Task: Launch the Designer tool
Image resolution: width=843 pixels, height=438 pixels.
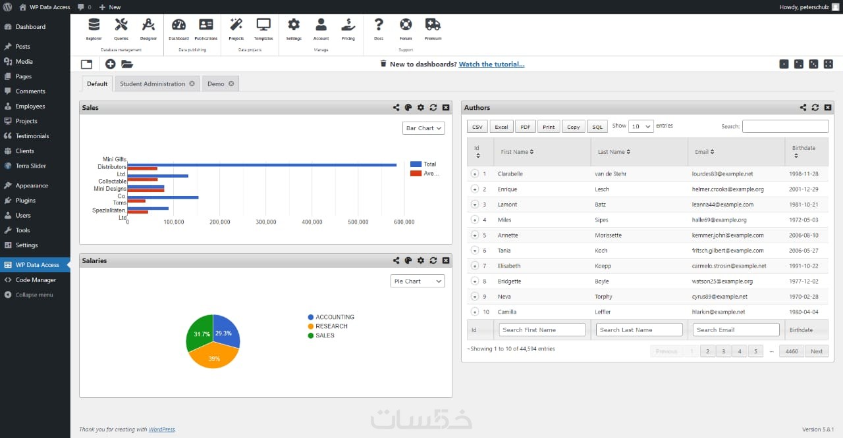Action: click(148, 29)
